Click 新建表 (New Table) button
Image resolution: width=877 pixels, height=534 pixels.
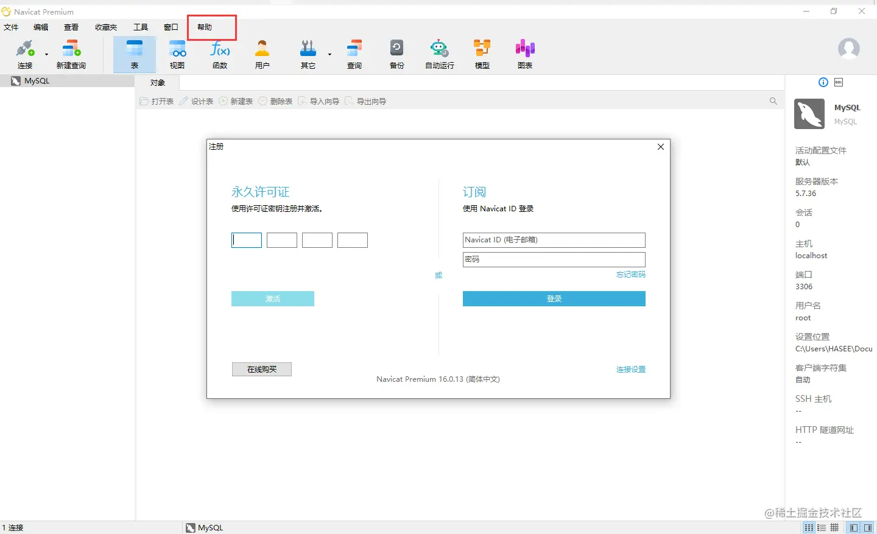point(236,101)
